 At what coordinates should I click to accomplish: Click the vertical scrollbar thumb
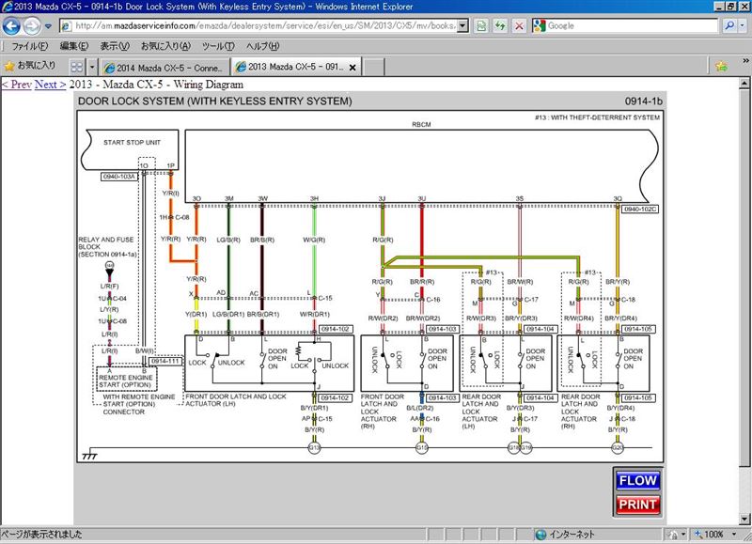click(744, 277)
